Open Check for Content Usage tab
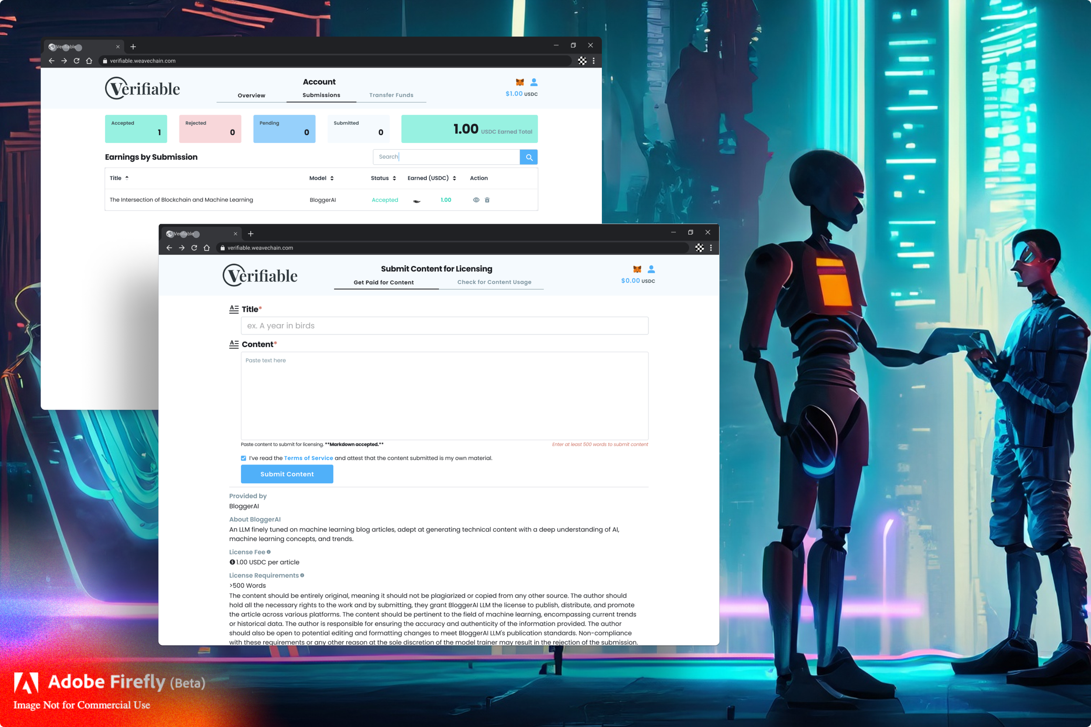The width and height of the screenshot is (1091, 727). (494, 282)
